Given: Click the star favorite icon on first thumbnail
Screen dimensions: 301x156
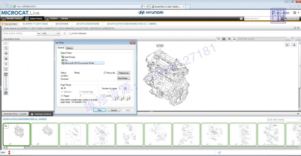Looking at the screenshot, I should click(x=6, y=126).
